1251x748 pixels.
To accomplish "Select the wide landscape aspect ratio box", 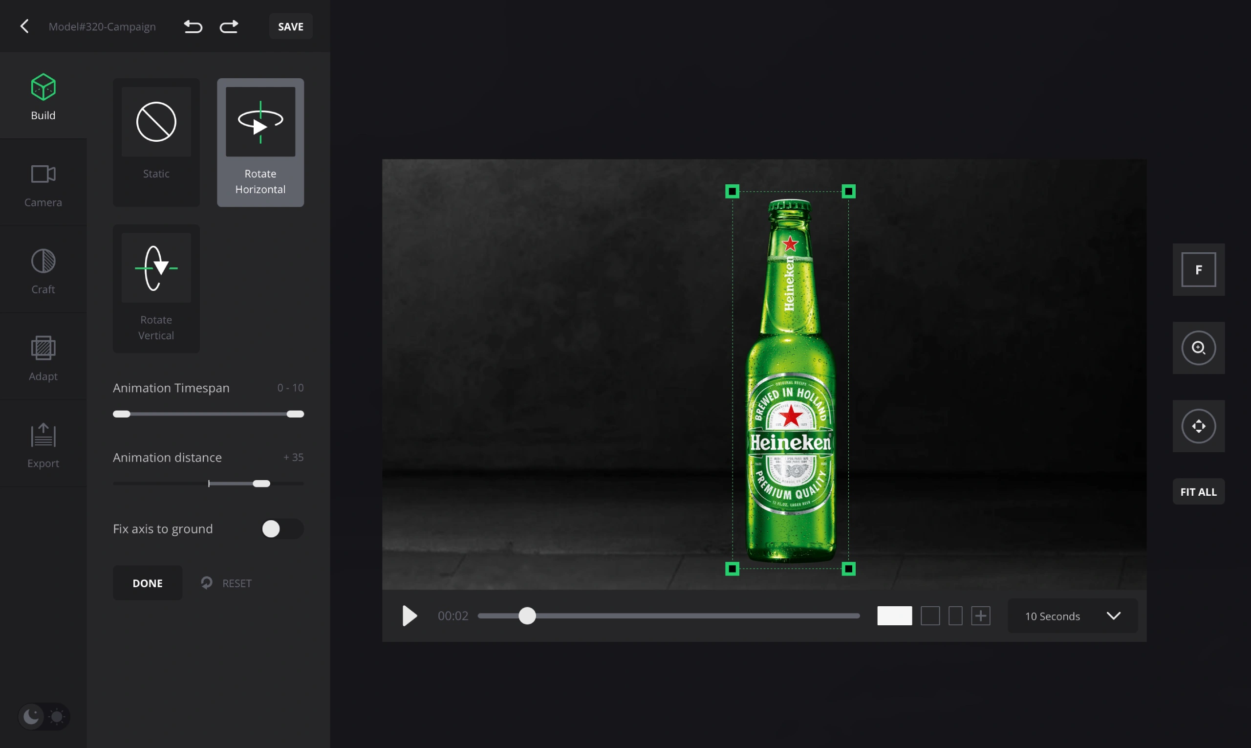I will pyautogui.click(x=894, y=616).
